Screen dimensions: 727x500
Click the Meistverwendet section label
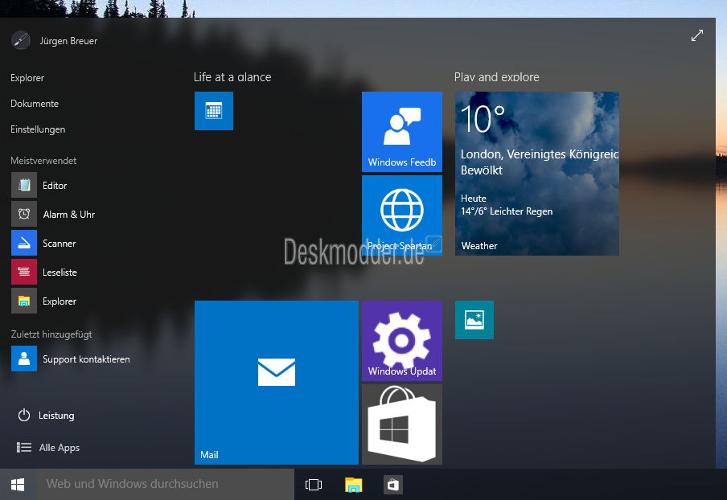43,161
